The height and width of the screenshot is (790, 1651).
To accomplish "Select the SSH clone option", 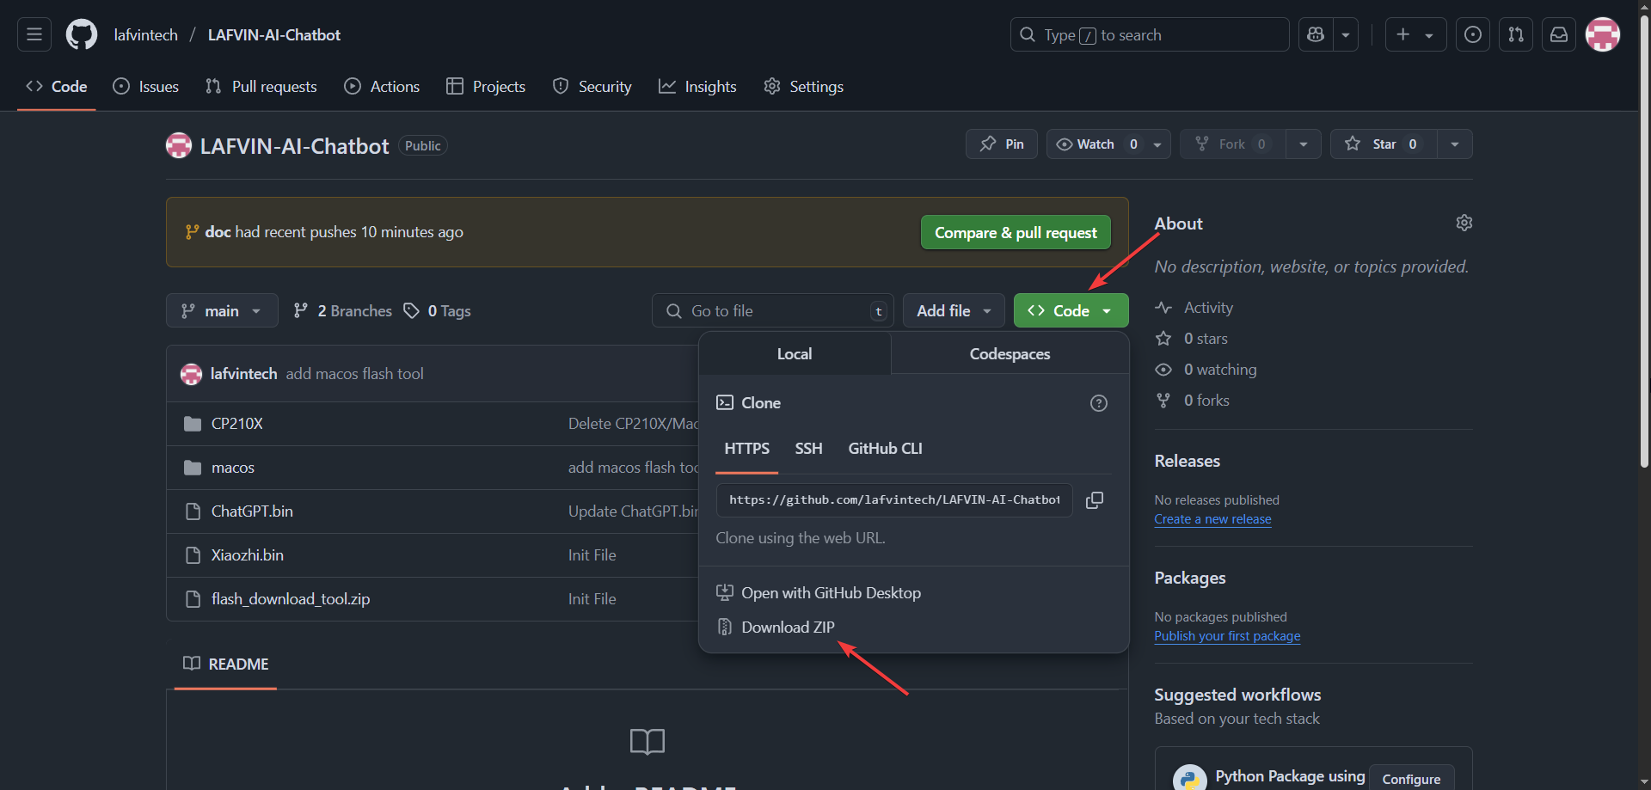I will [808, 449].
